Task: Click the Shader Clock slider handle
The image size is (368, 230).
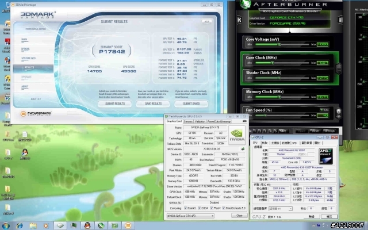Action: click(x=279, y=78)
